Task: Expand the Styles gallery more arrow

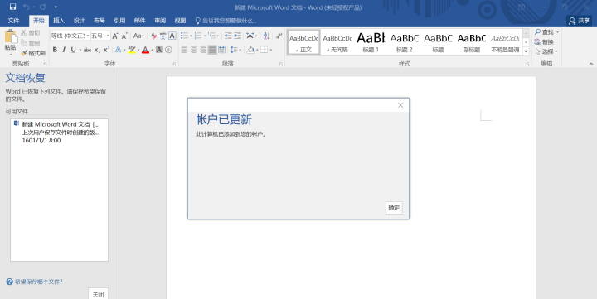Action: pyautogui.click(x=526, y=51)
